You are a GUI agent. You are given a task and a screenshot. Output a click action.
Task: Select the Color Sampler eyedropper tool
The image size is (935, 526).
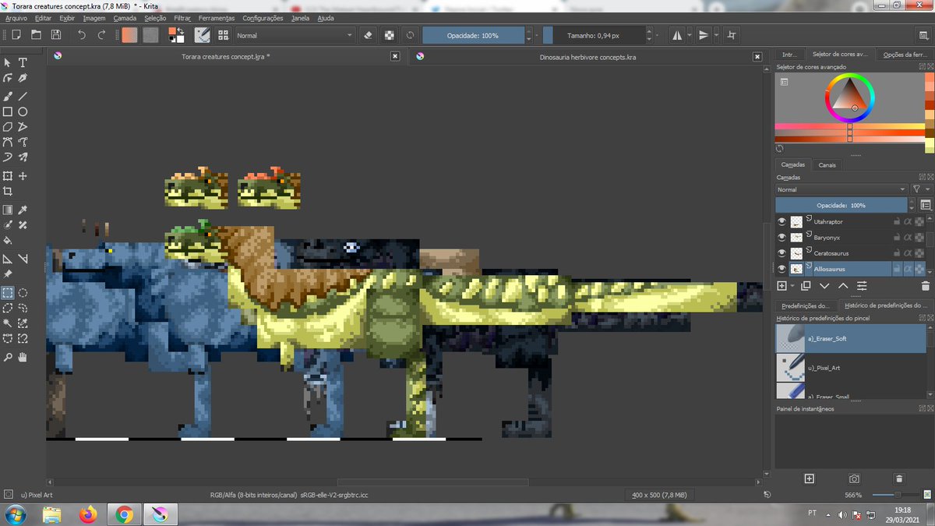(x=23, y=210)
